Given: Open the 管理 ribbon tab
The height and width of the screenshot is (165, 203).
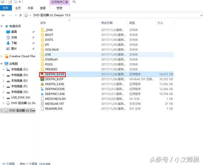Looking at the screenshot, I should pyautogui.click(x=59, y=8).
